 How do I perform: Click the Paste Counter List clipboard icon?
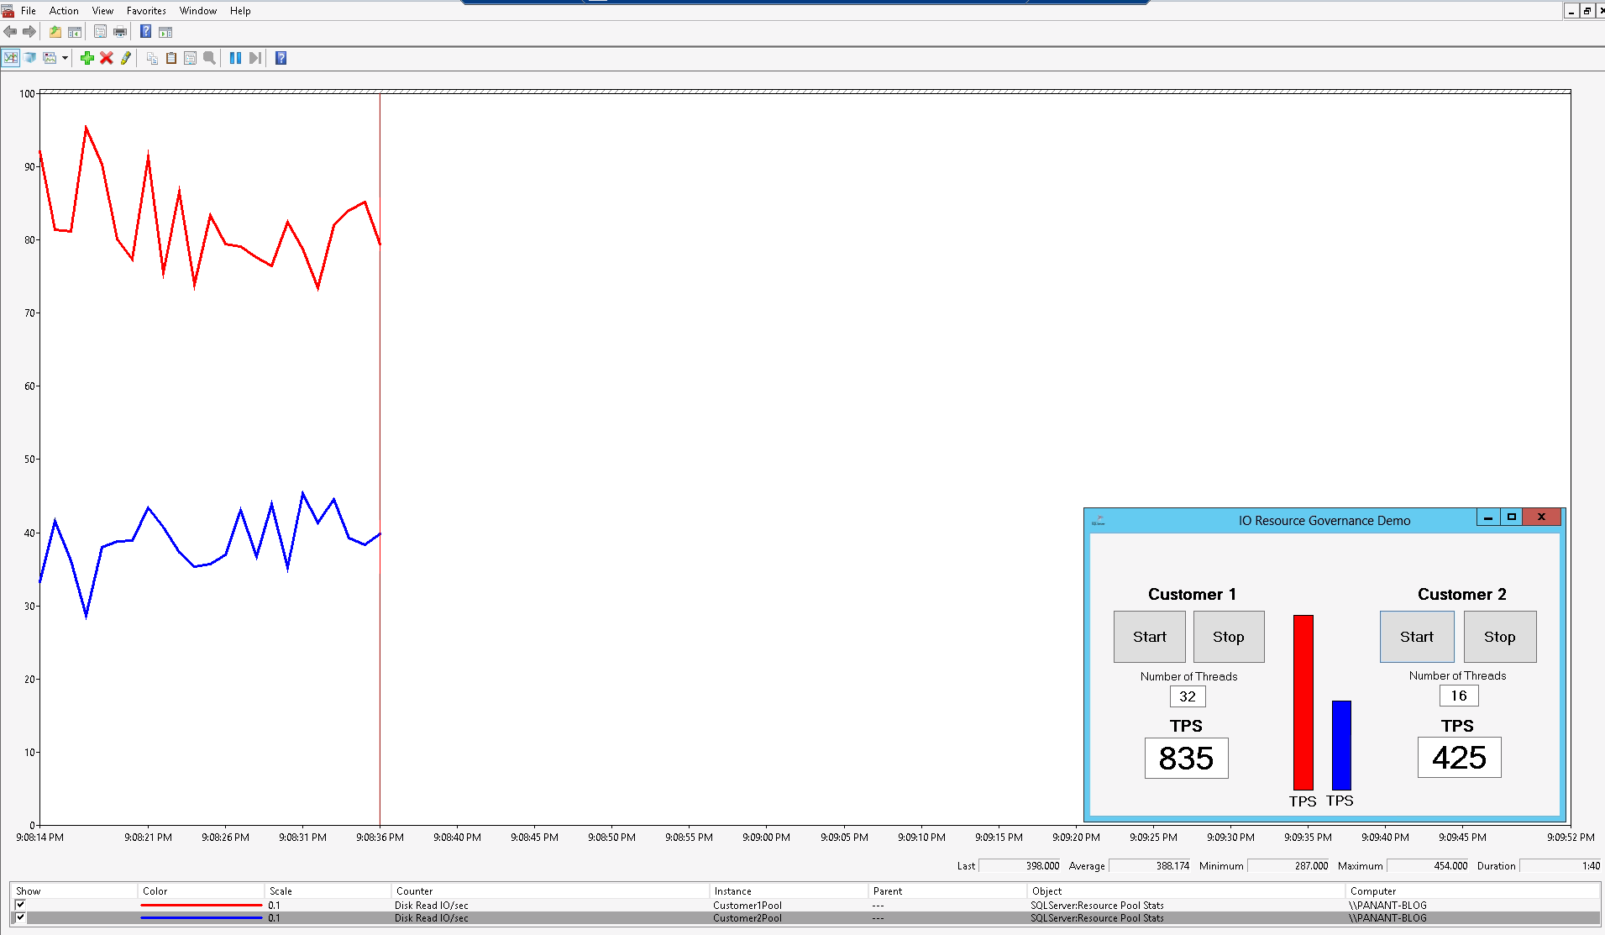[171, 58]
